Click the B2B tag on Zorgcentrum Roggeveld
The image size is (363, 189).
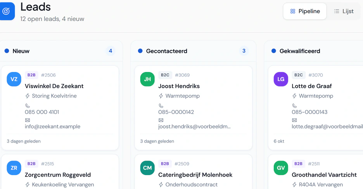coord(31,164)
